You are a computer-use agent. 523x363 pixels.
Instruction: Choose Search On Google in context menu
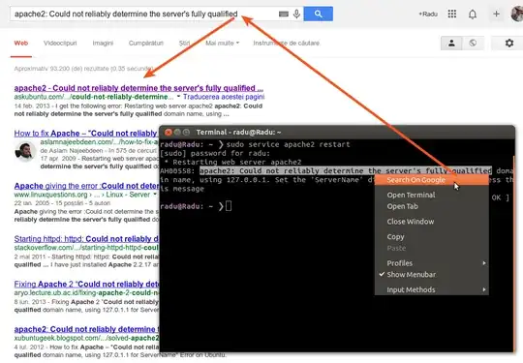(432, 180)
